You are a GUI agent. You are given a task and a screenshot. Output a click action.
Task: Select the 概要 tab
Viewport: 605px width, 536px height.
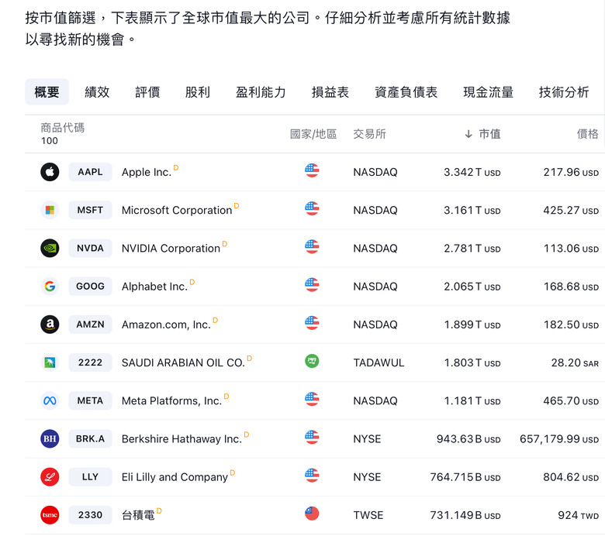pyautogui.click(x=47, y=92)
